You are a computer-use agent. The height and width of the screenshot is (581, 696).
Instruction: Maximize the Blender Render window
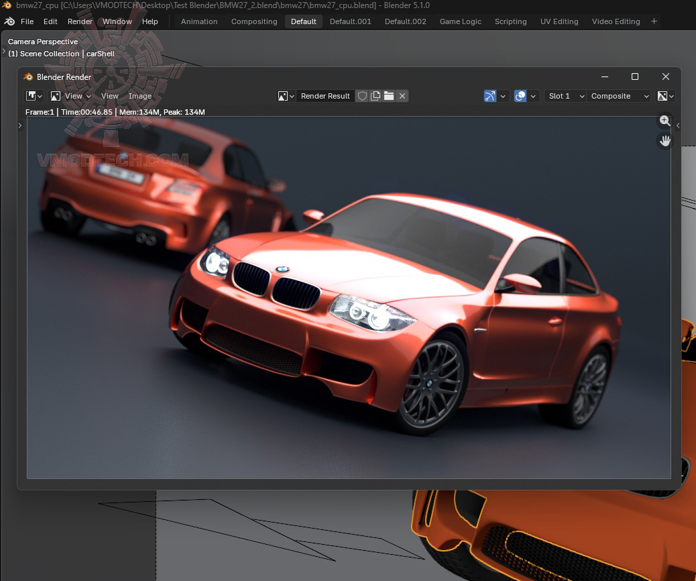635,77
